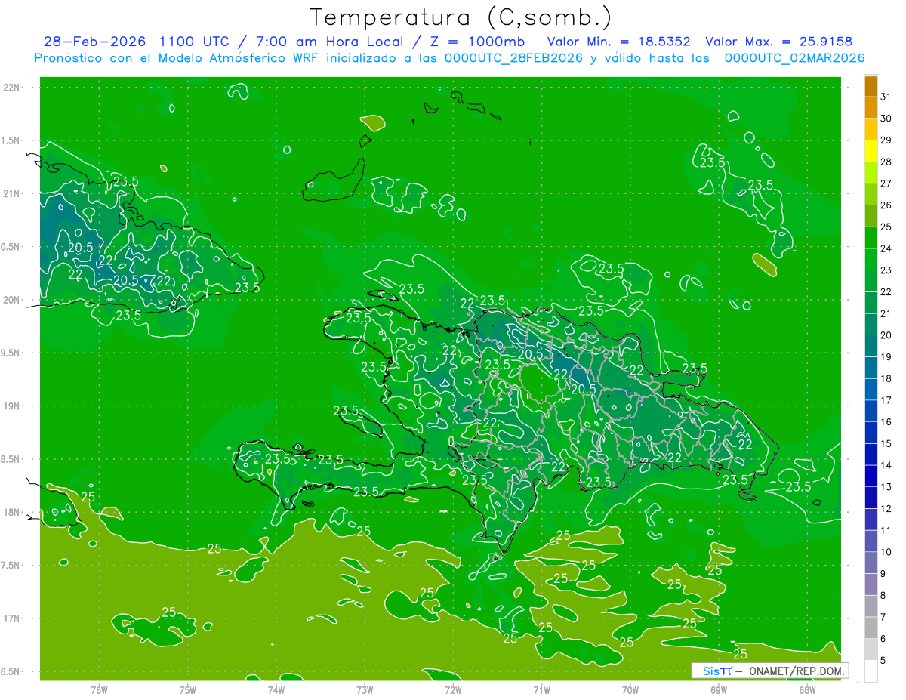
Task: Click the purple color bar segment between 9 and 10
Action: click(871, 563)
